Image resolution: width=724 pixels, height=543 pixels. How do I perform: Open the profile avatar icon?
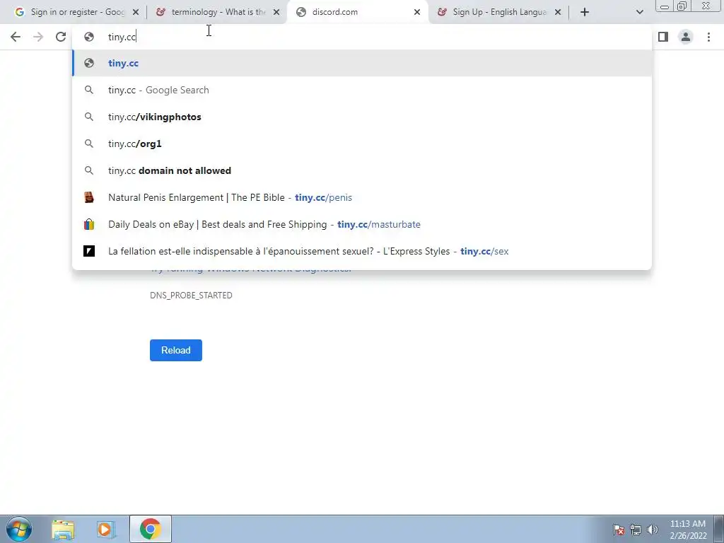click(x=686, y=37)
